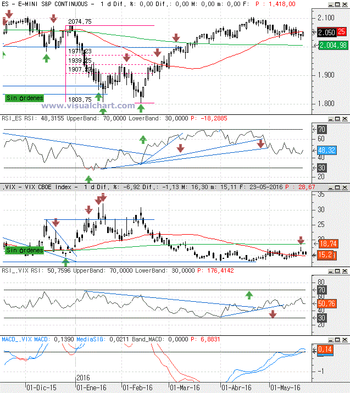350x393 pixels.
Task: Select the 15,2 VIX price tag
Action: 326,255
